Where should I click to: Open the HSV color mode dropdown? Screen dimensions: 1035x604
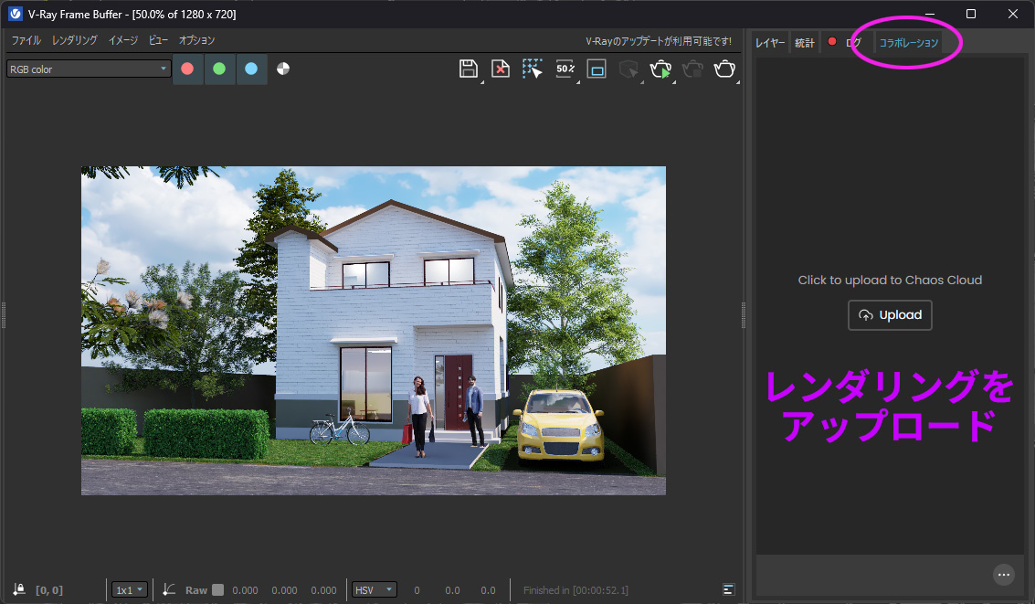click(x=375, y=590)
